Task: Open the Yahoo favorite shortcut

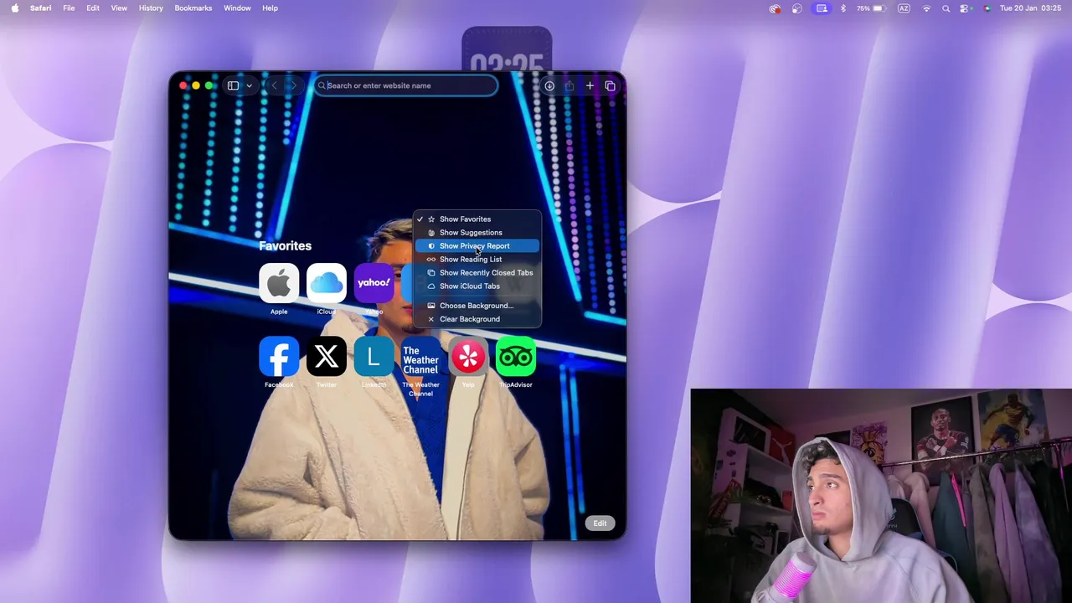Action: (374, 283)
